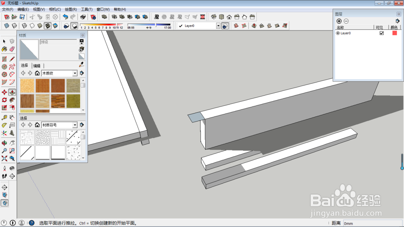Toggle Shaded With Textures style
Screen dimensions: 404x227
tap(47, 26)
